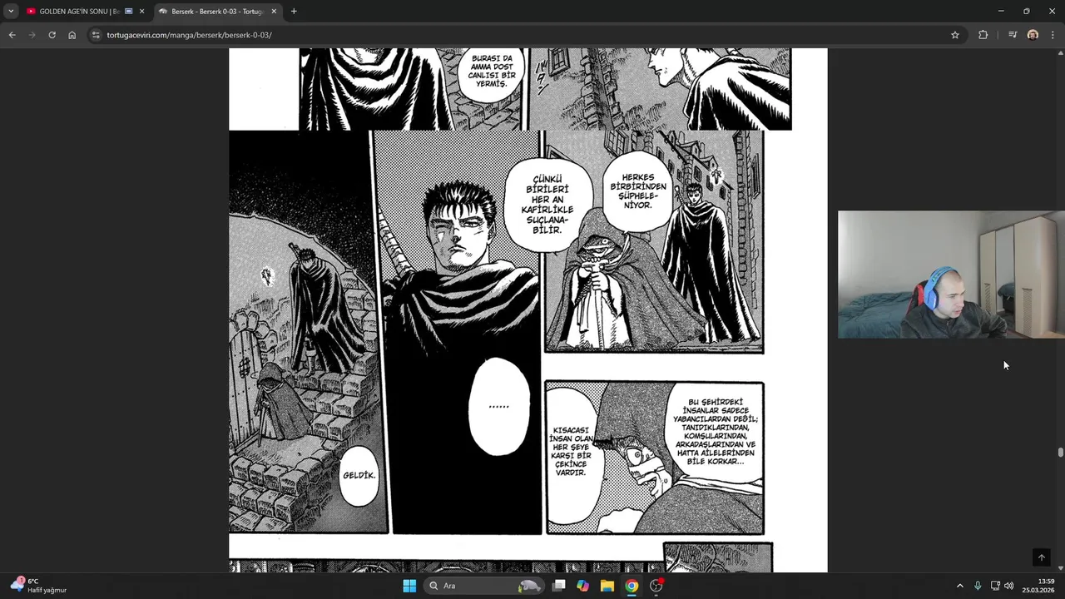
Task: Open a new browser tab
Action: (x=294, y=12)
